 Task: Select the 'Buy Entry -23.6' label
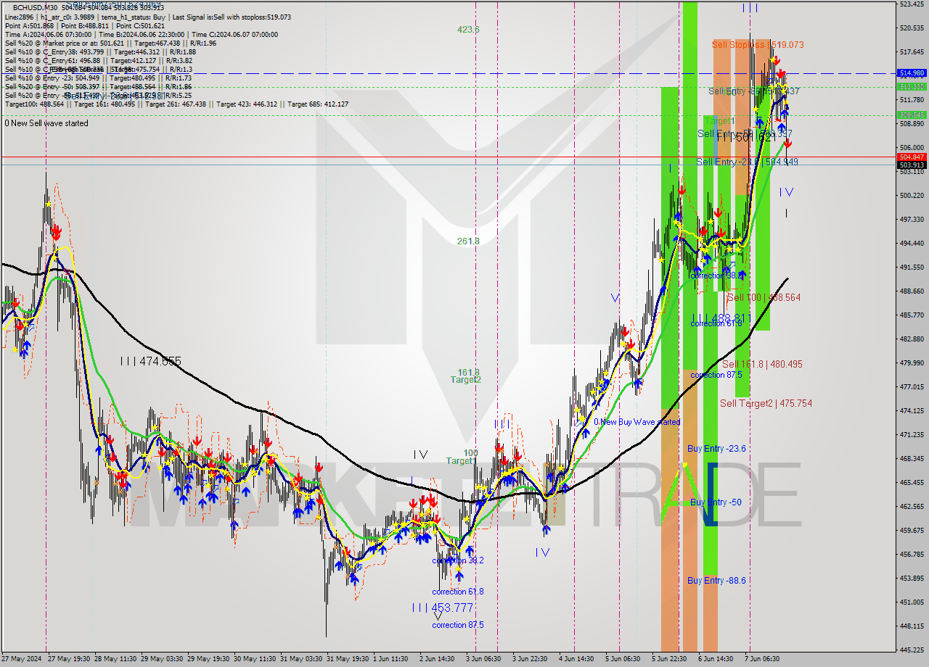point(717,449)
